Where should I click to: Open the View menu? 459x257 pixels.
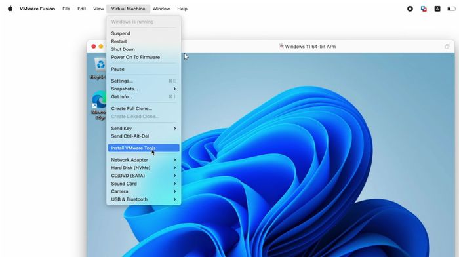[98, 9]
